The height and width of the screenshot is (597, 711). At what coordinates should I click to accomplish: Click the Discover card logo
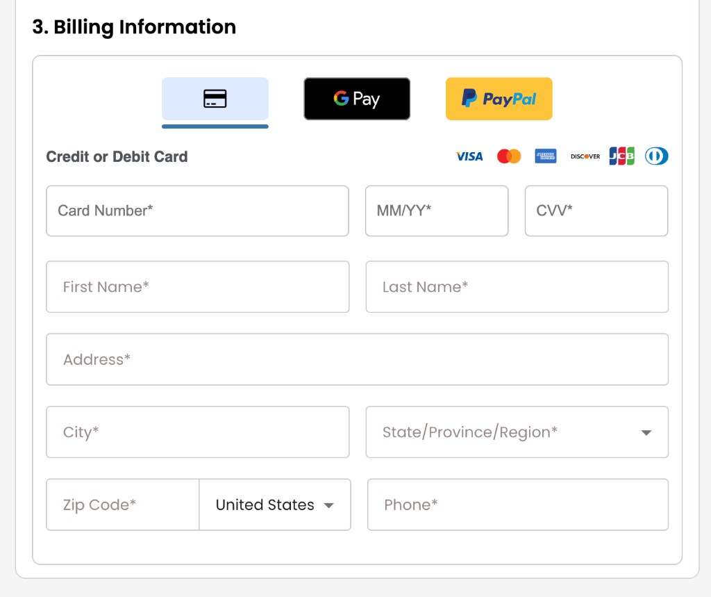coord(585,156)
